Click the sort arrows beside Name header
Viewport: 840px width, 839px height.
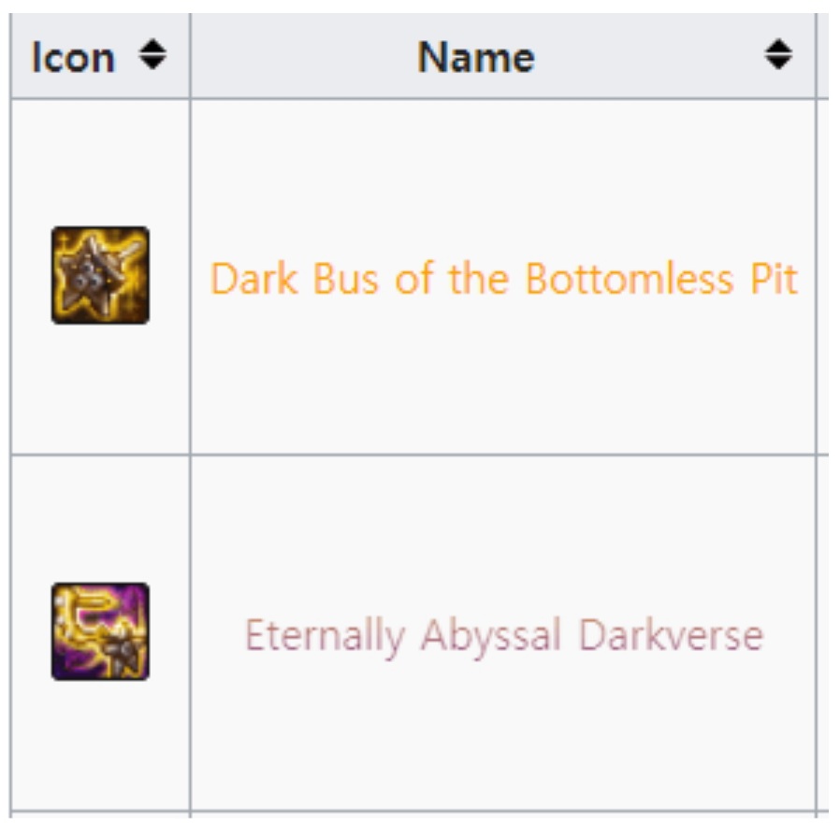tap(778, 54)
